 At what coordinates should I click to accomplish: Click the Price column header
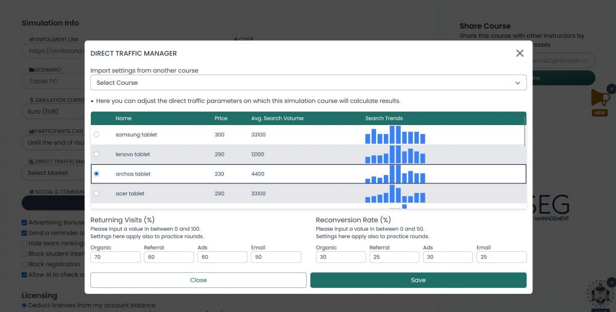(221, 118)
